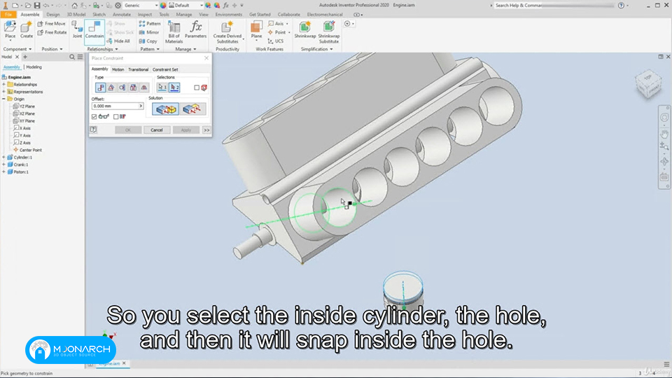Open the appearance color wheel icon
This screenshot has height=378, width=672.
click(163, 5)
